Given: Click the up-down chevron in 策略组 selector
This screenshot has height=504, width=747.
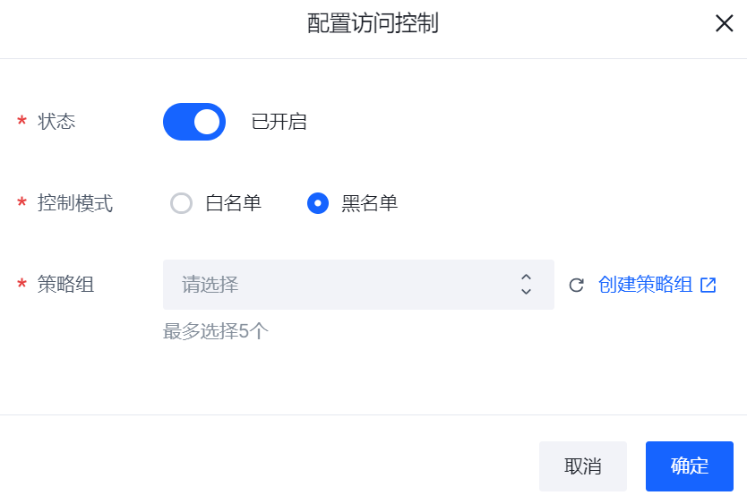Looking at the screenshot, I should point(526,285).
